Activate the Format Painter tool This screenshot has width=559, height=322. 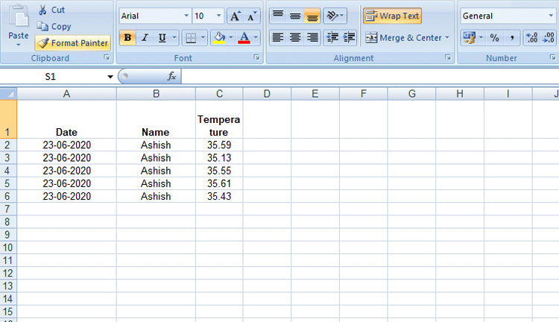72,43
